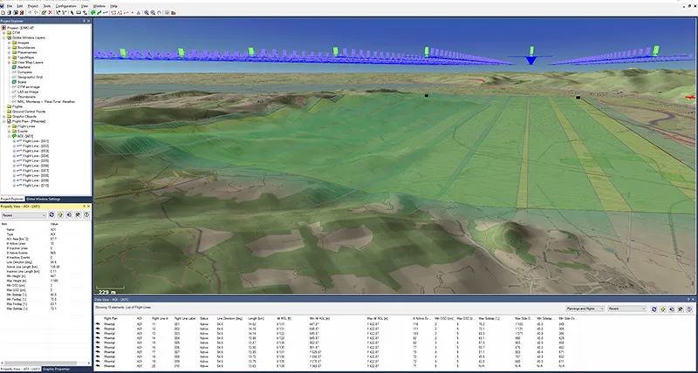Collapse the Flight Plan [Rheintal] node
The width and height of the screenshot is (698, 373).
5,121
